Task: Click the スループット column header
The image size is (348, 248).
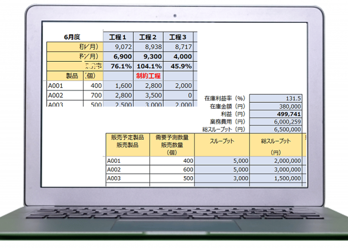Action: [222, 145]
